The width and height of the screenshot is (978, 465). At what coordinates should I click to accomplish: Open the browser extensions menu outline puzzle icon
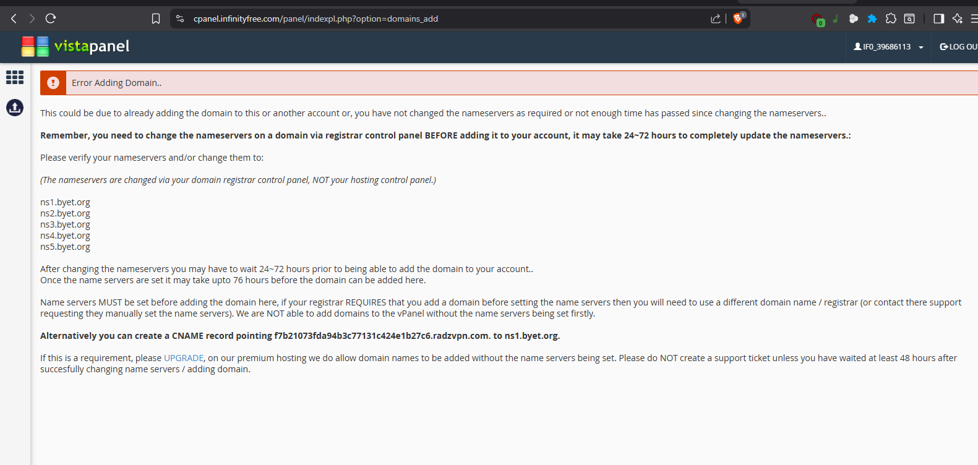[x=891, y=19]
